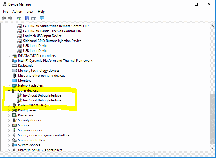Image resolution: width=216 pixels, height=158 pixels.
Task: Expand the Keyboards node
Action: point(9,66)
